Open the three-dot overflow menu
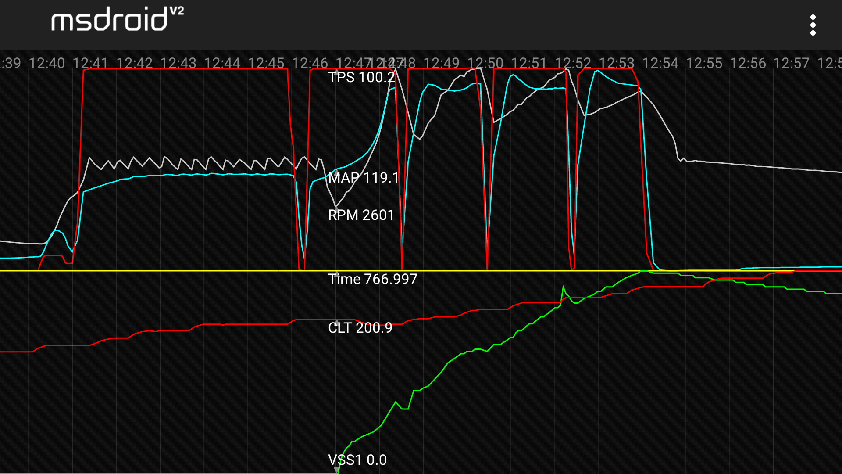This screenshot has height=474, width=842. point(813,25)
